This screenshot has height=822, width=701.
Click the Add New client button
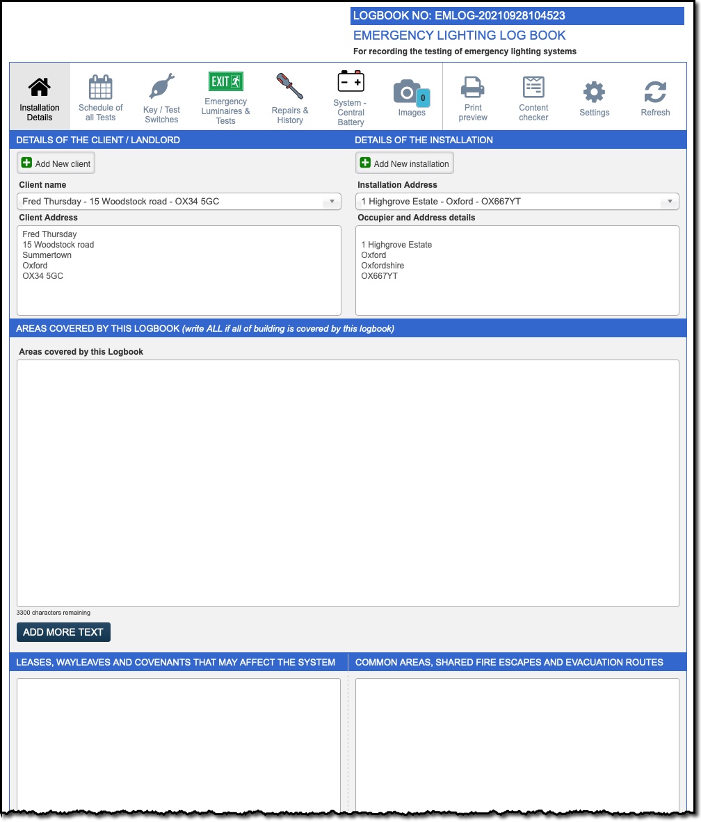[x=56, y=163]
